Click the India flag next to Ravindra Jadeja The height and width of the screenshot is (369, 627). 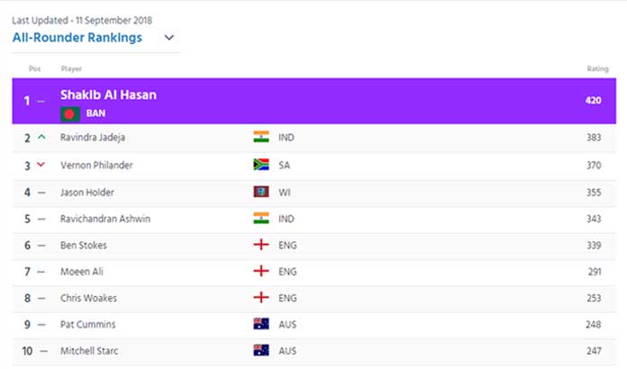point(261,137)
